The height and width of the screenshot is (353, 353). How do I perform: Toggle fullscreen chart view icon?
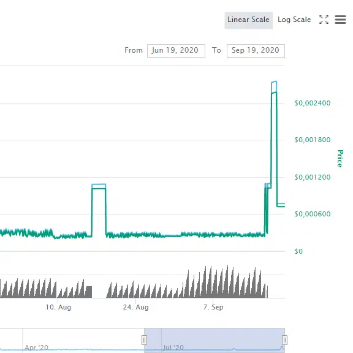[324, 20]
